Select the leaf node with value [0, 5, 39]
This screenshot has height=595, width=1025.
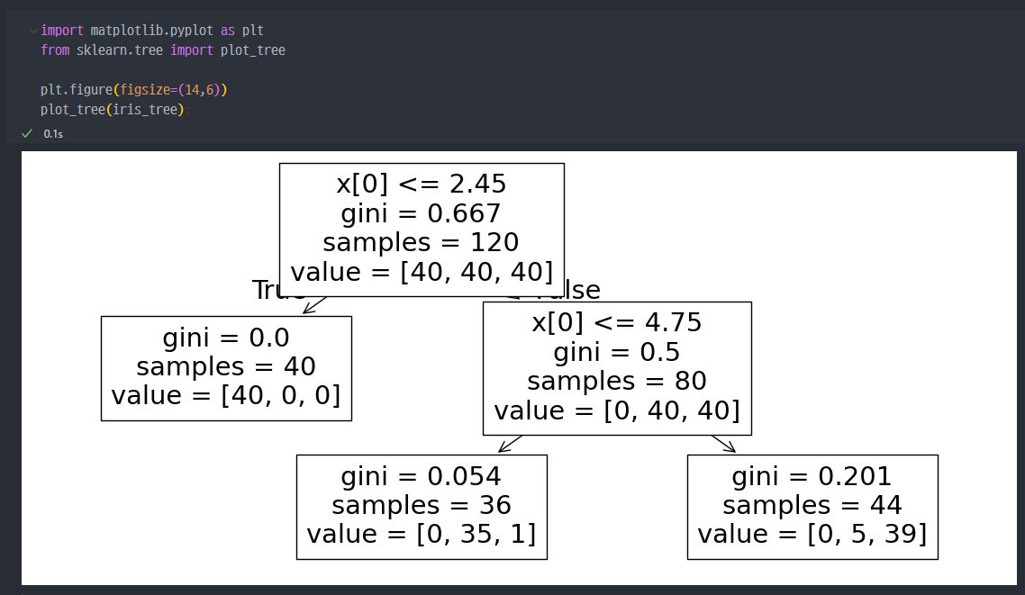pyautogui.click(x=812, y=507)
